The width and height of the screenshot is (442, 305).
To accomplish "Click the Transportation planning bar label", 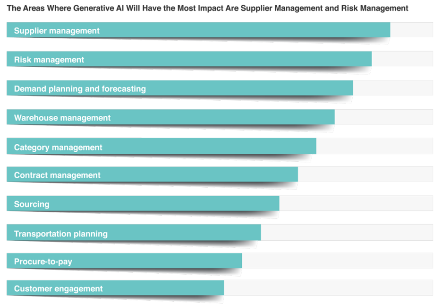I will [61, 234].
